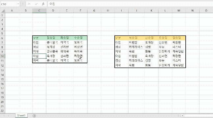Click orange header cell 금요일
Image resolution: width=213 pixels, height=118 pixels.
[x=151, y=38]
